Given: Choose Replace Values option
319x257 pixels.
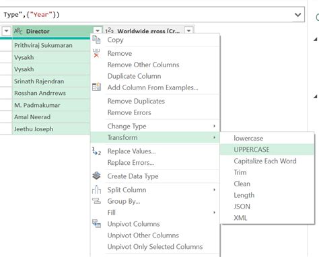Looking at the screenshot, I should pos(155,151).
